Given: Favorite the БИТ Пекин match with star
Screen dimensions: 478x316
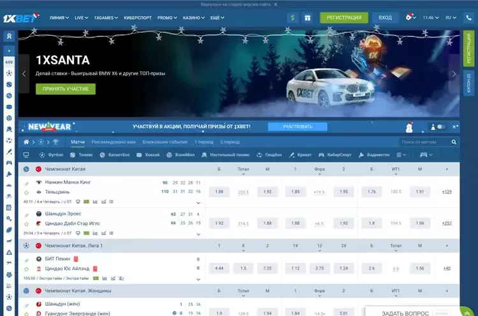Looking at the screenshot, I should [x=27, y=269].
